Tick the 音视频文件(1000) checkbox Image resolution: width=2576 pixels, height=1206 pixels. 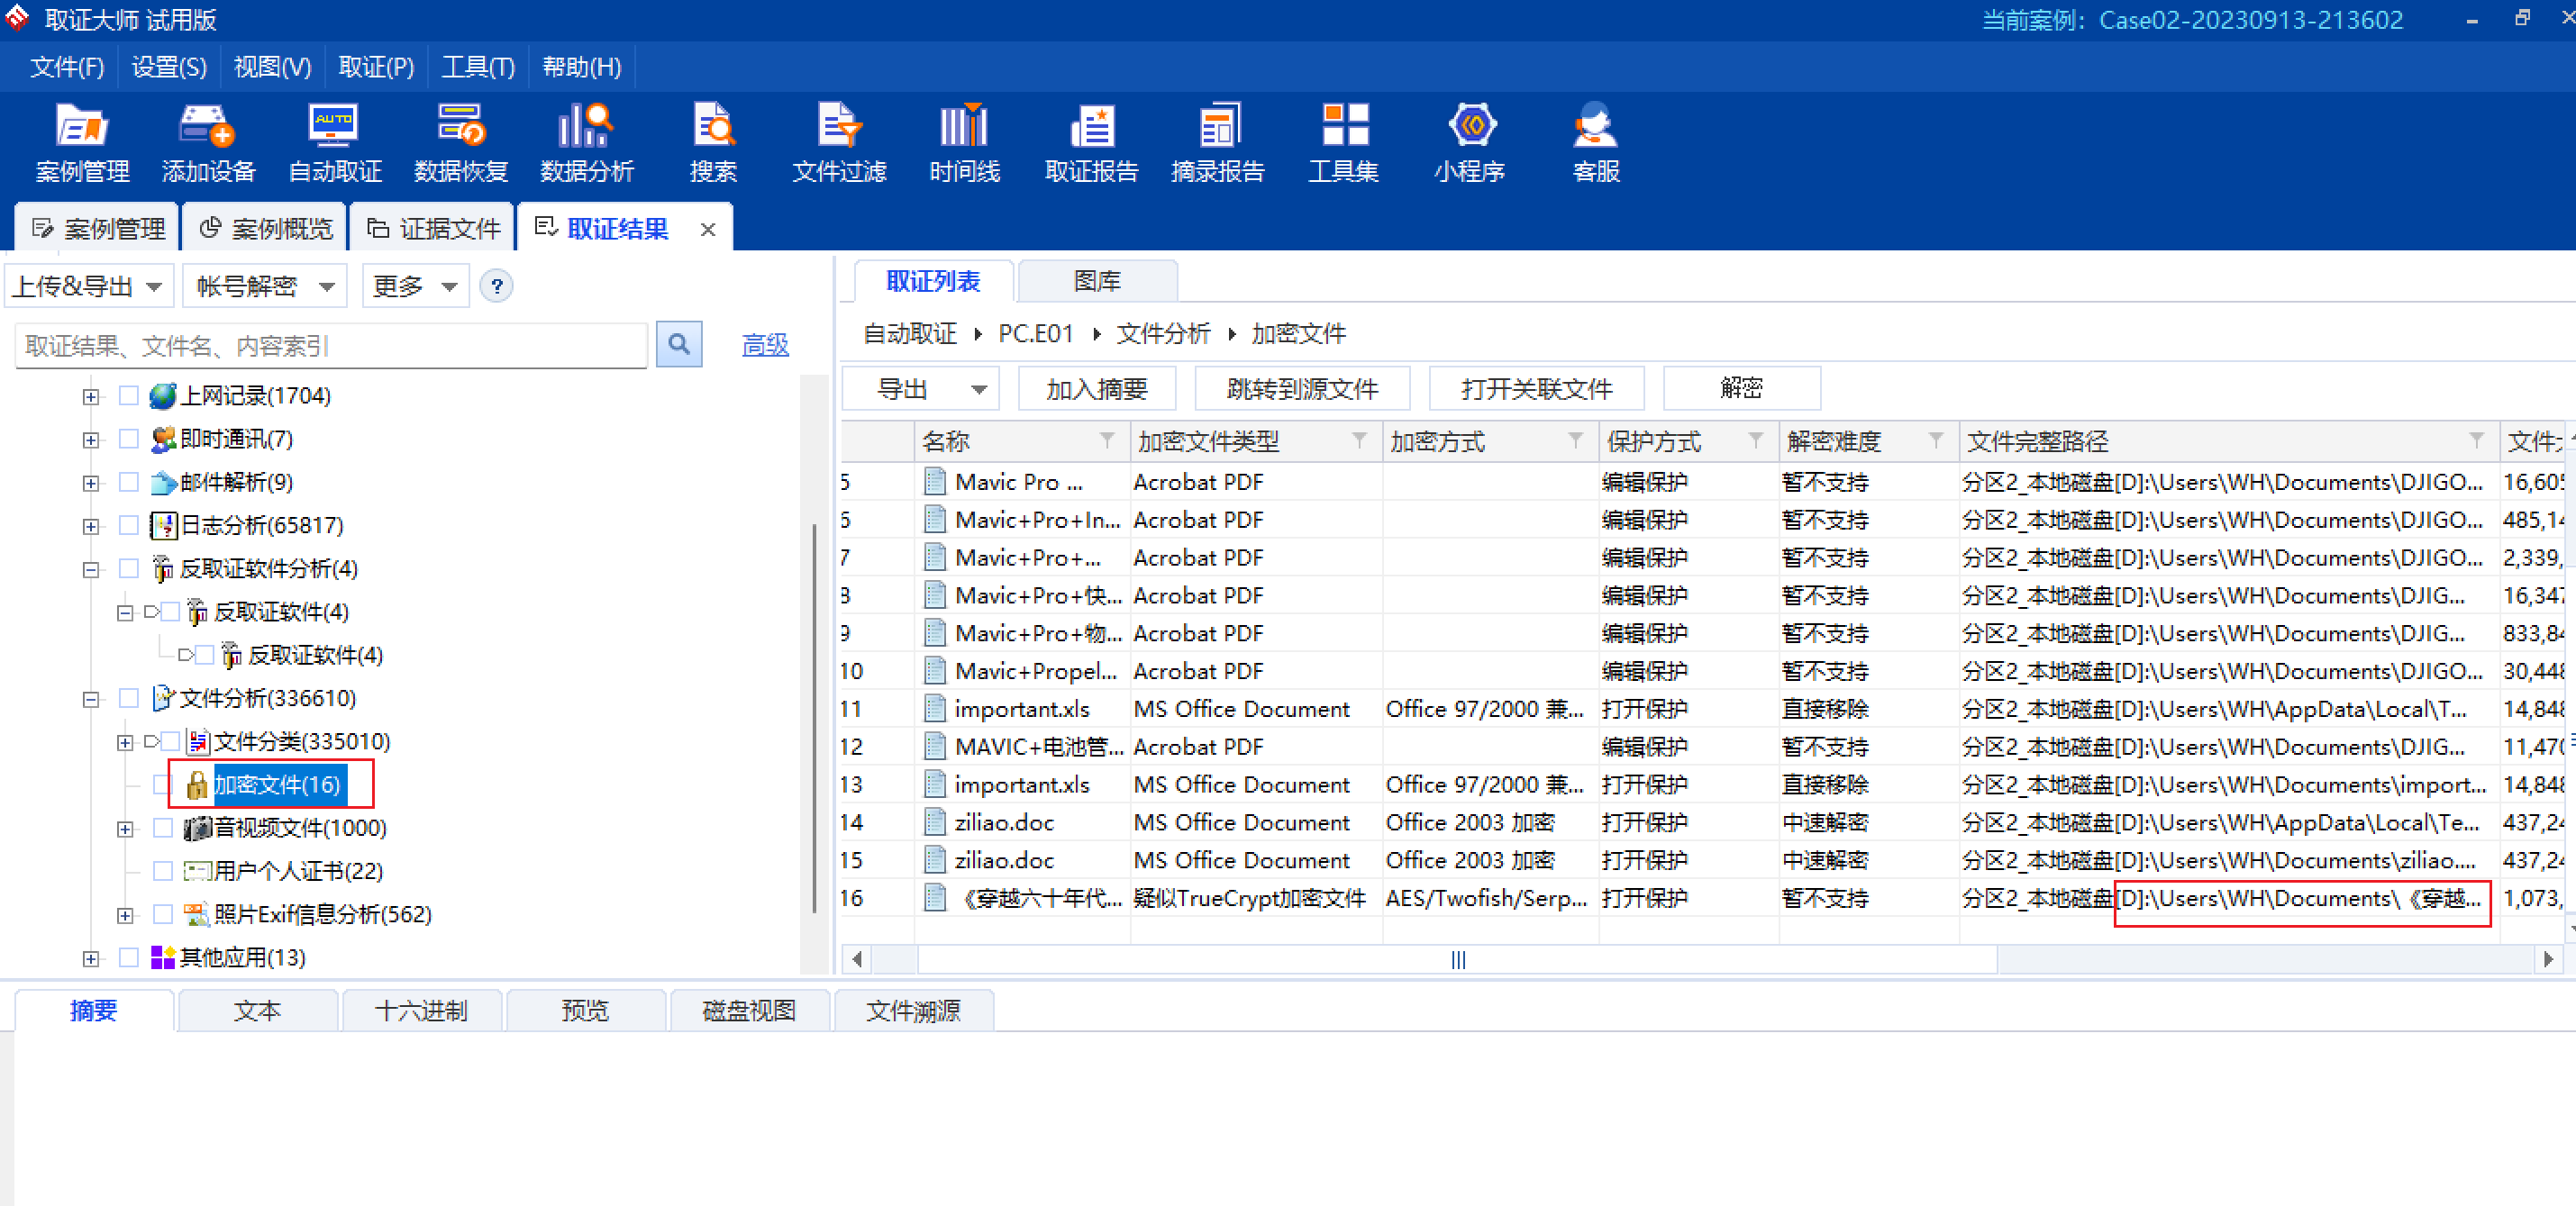pyautogui.click(x=163, y=828)
